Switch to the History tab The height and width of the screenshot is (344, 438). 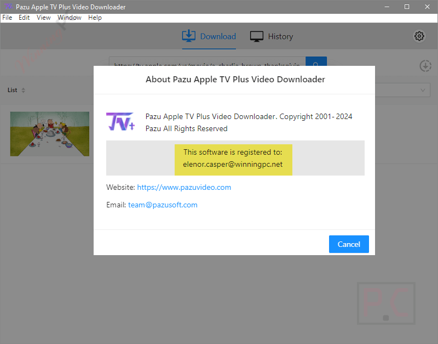(272, 36)
